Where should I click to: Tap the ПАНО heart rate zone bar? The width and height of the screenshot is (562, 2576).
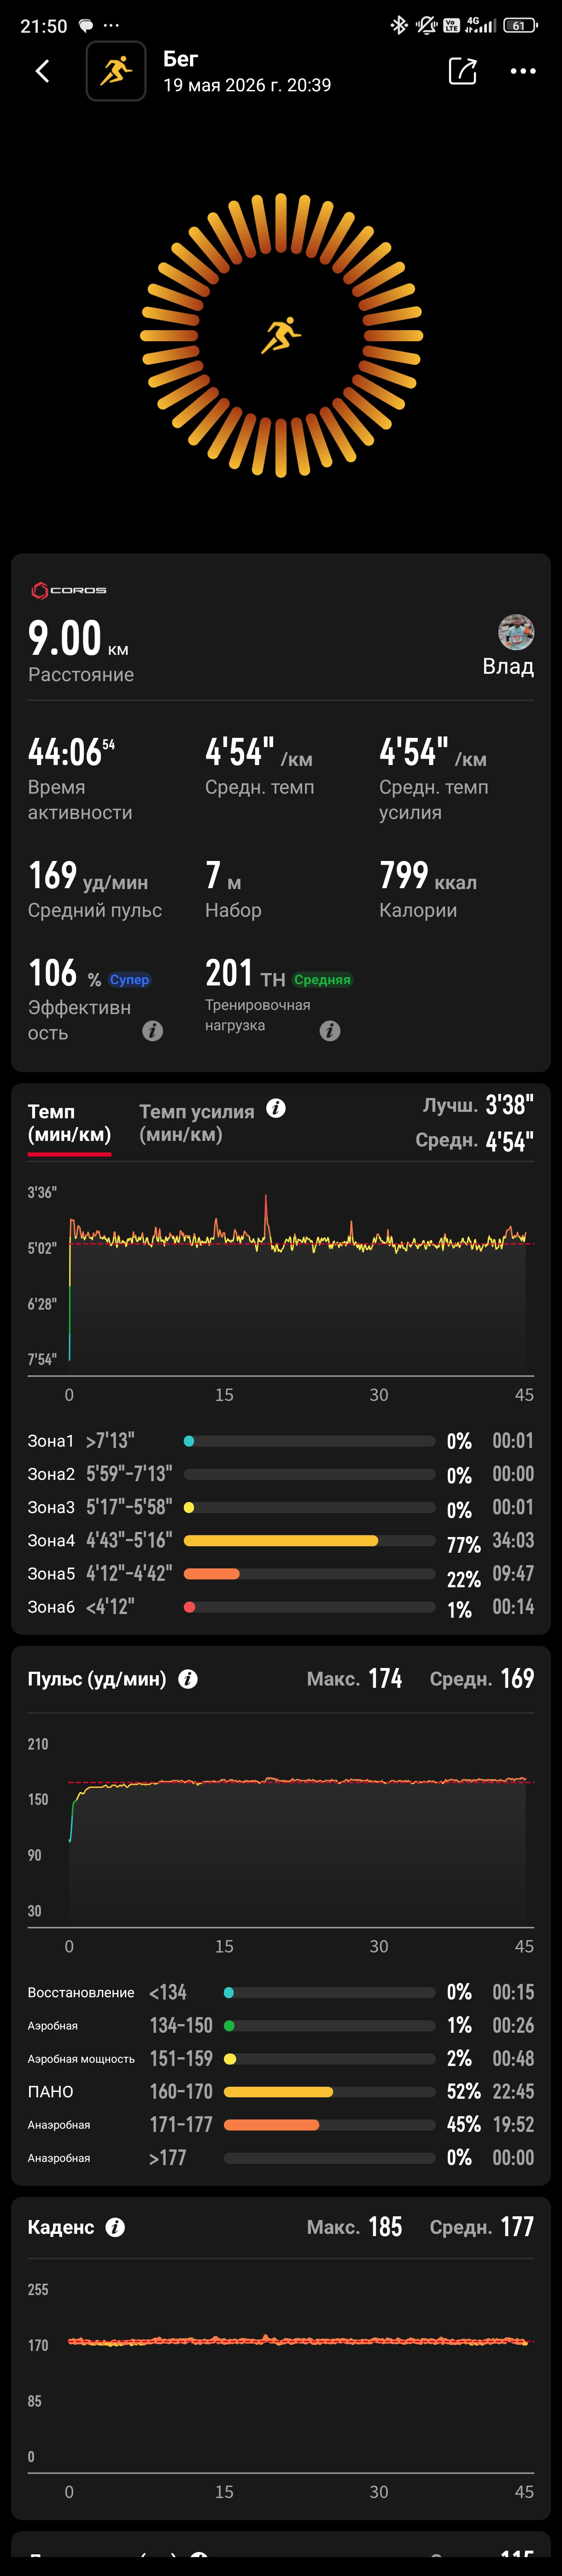click(x=329, y=2091)
